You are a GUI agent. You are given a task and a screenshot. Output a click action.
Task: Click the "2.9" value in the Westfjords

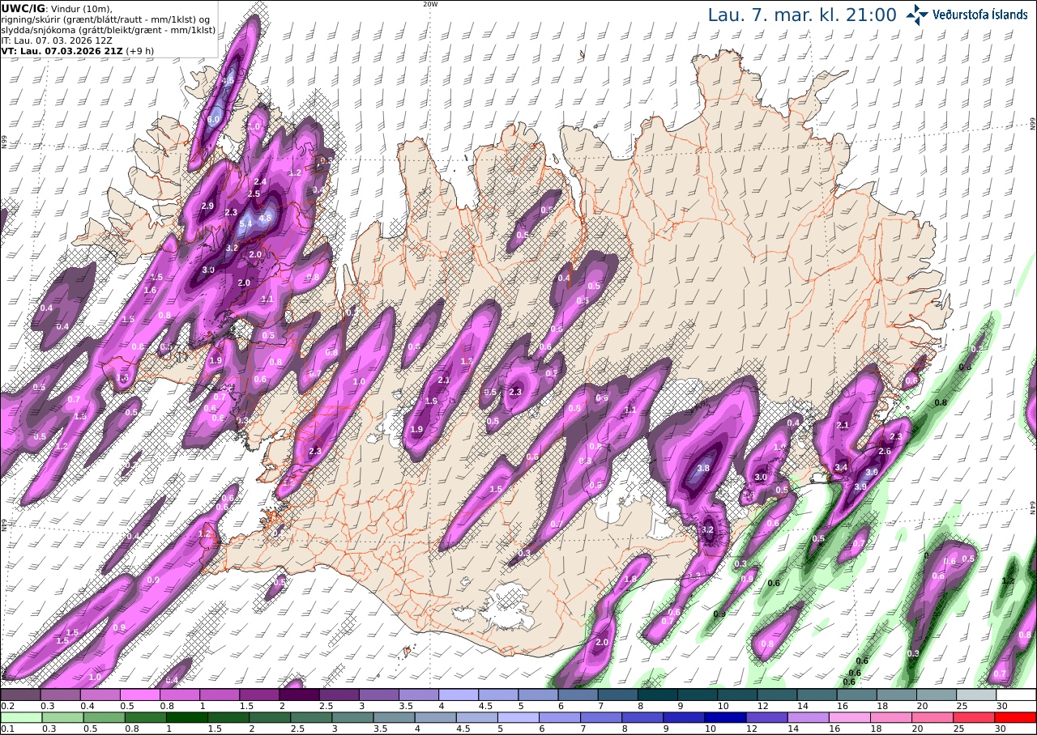(207, 206)
